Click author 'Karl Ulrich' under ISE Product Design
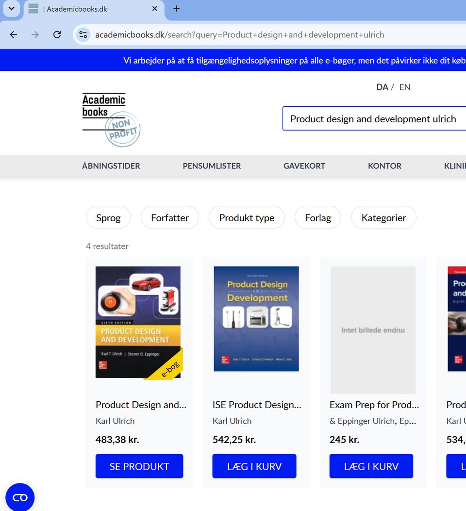Image resolution: width=466 pixels, height=511 pixels. 232,421
